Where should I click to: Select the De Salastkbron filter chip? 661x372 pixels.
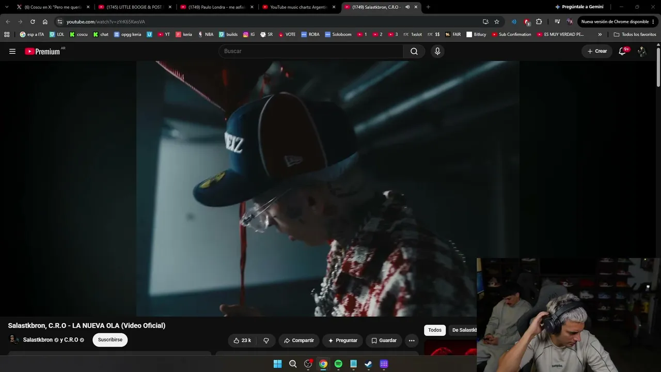(463, 330)
